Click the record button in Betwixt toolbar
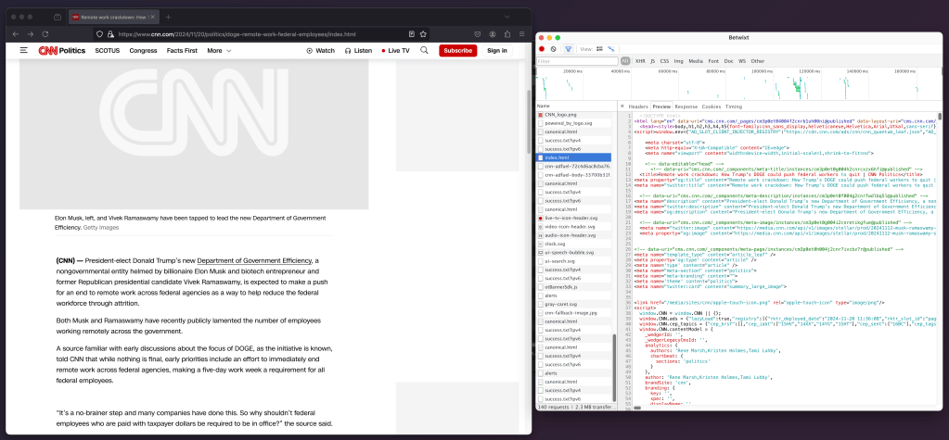949x440 pixels. point(542,48)
